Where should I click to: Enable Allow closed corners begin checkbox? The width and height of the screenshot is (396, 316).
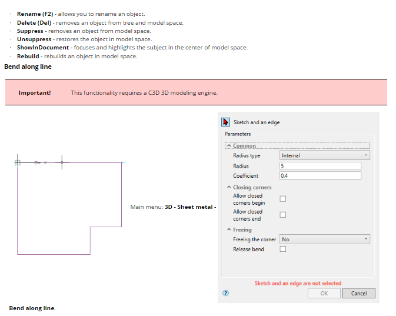(x=283, y=199)
